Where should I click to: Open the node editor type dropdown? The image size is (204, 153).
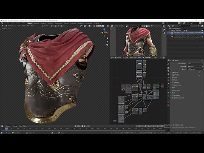(x=112, y=58)
